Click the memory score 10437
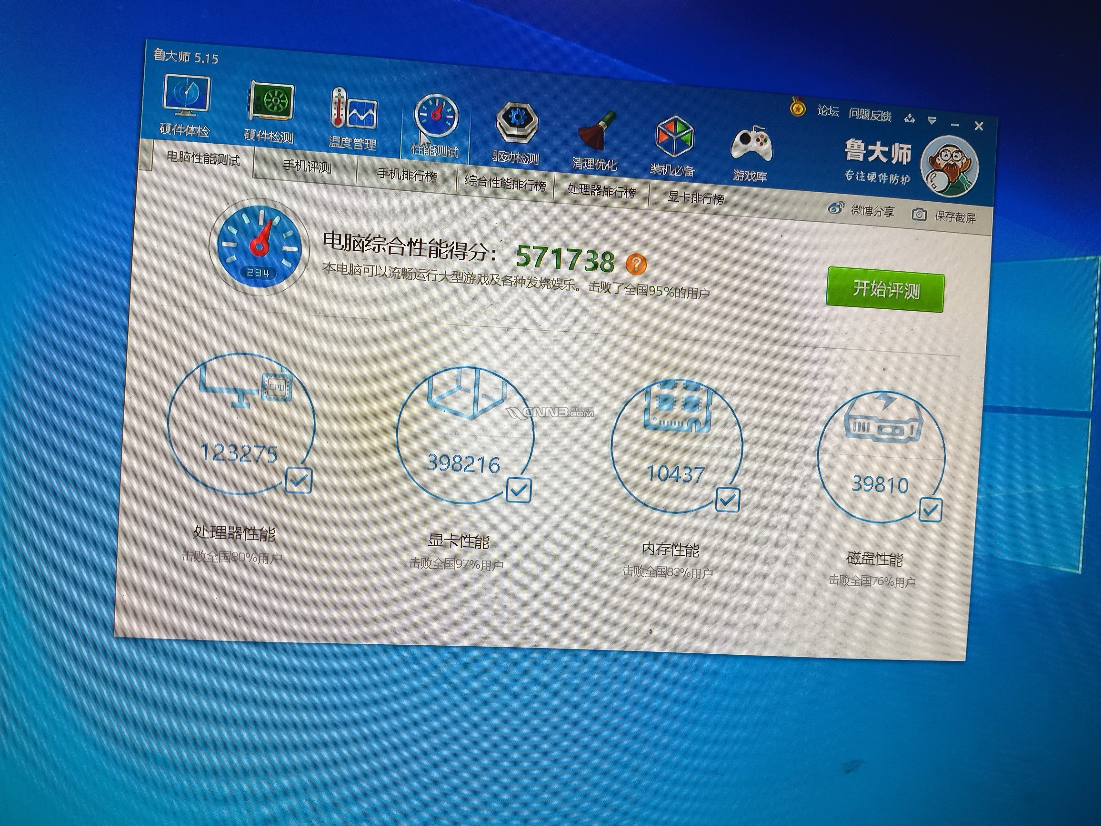Image resolution: width=1101 pixels, height=826 pixels. click(675, 474)
